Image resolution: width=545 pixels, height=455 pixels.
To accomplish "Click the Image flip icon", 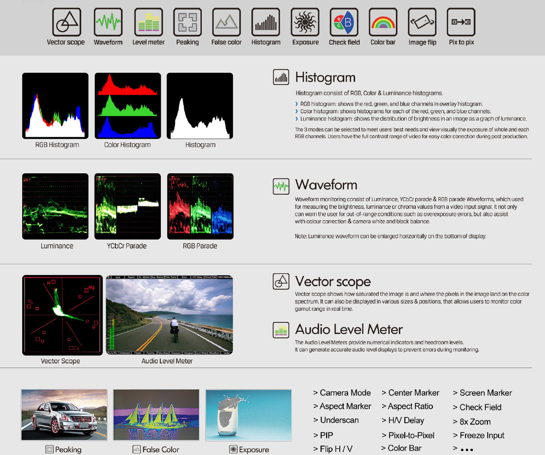I will (422, 22).
